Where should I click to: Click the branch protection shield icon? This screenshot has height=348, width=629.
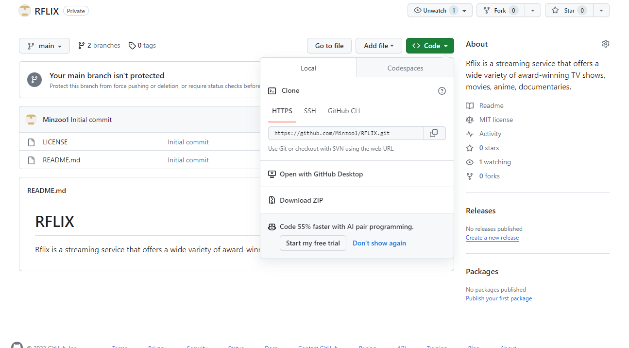point(34,80)
